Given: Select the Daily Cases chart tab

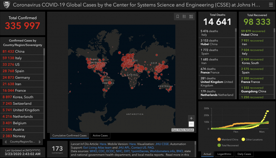Looking at the screenshot, I should point(244,154).
